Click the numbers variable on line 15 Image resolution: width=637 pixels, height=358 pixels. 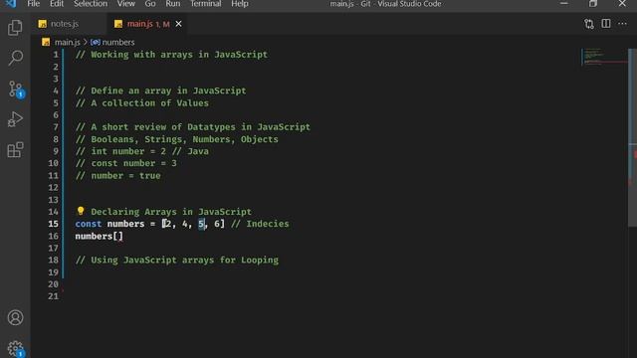[x=125, y=224]
